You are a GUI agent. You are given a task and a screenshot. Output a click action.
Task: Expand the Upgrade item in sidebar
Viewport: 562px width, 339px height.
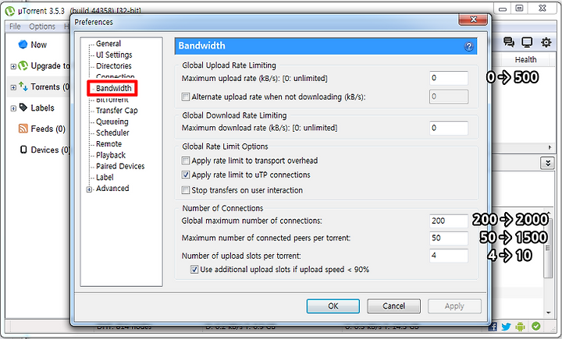tap(13, 66)
